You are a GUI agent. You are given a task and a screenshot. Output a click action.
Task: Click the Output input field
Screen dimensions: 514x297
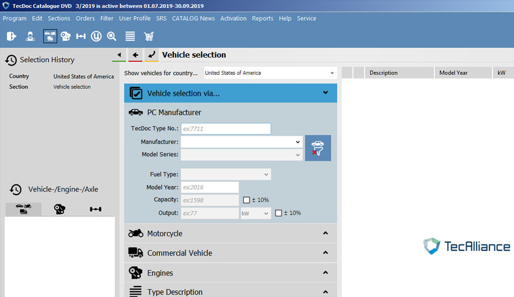pyautogui.click(x=210, y=214)
